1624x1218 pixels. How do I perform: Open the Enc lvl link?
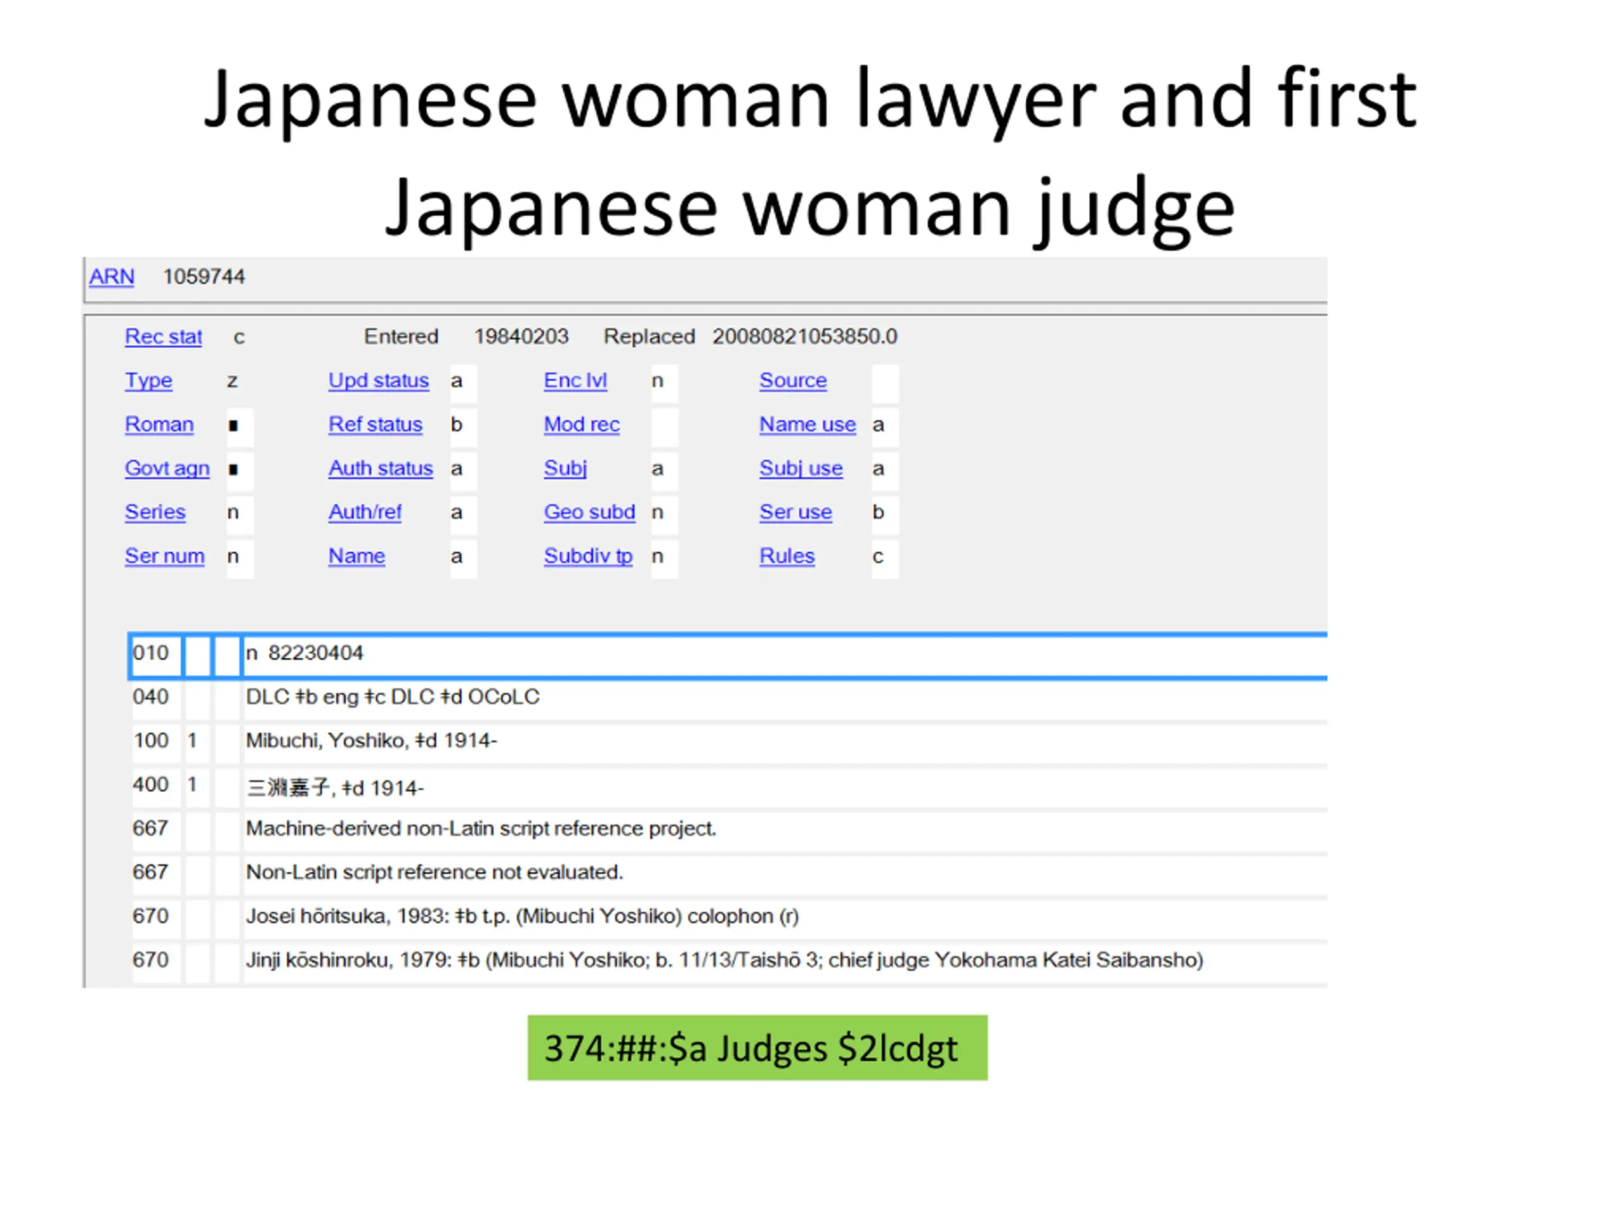575,380
